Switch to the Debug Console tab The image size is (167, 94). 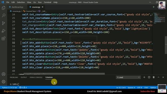pyautogui.click(x=36, y=77)
